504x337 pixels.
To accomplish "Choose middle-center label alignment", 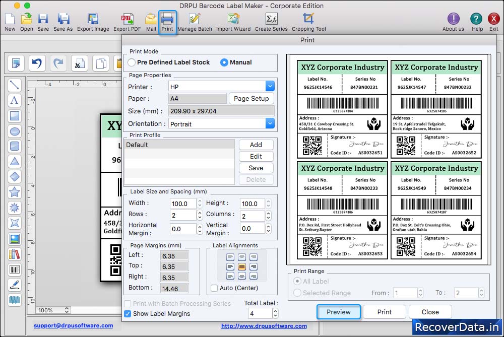I will [242, 266].
